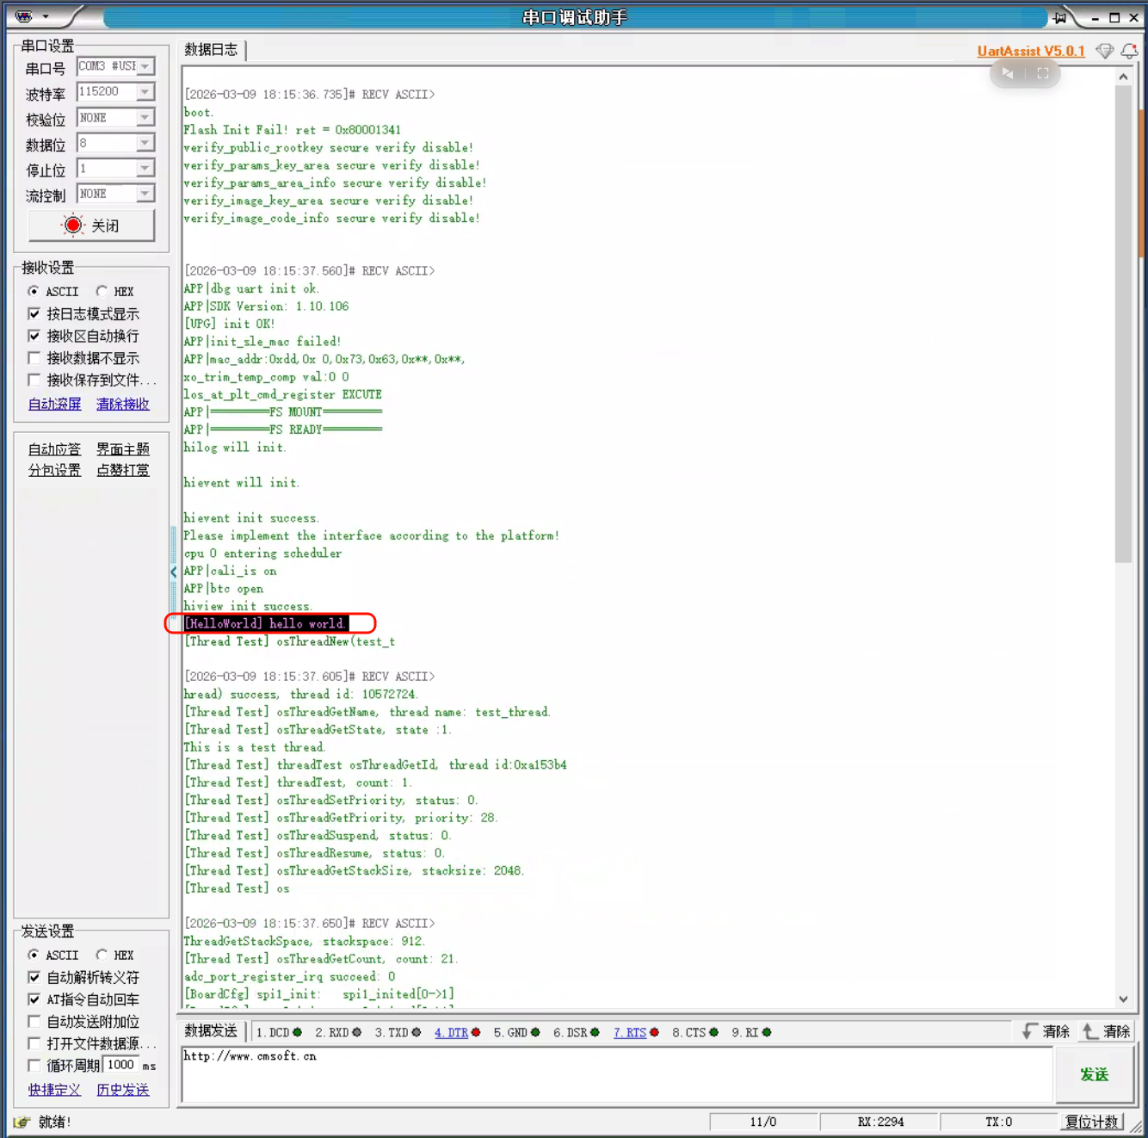
Task: Click the RX:2294 counter in status bar
Action: pyautogui.click(x=880, y=1122)
